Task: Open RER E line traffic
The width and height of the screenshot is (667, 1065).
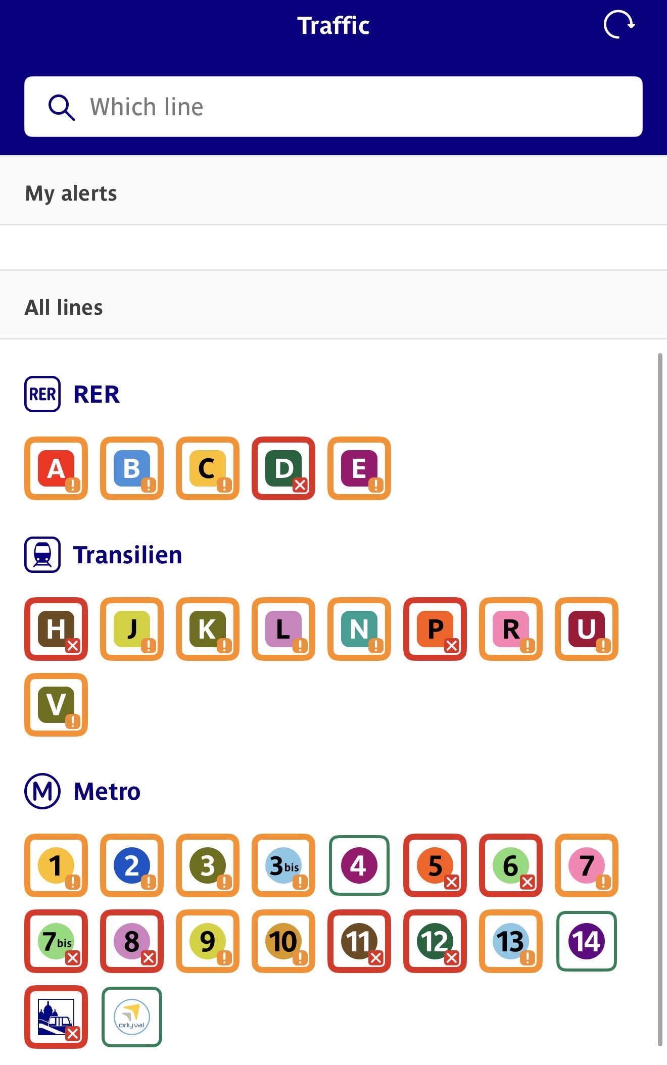Action: [359, 468]
